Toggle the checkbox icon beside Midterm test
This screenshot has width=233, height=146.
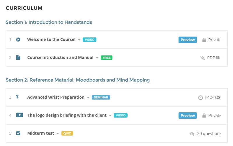(x=18, y=133)
